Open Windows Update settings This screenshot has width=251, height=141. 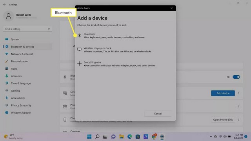[27, 113]
